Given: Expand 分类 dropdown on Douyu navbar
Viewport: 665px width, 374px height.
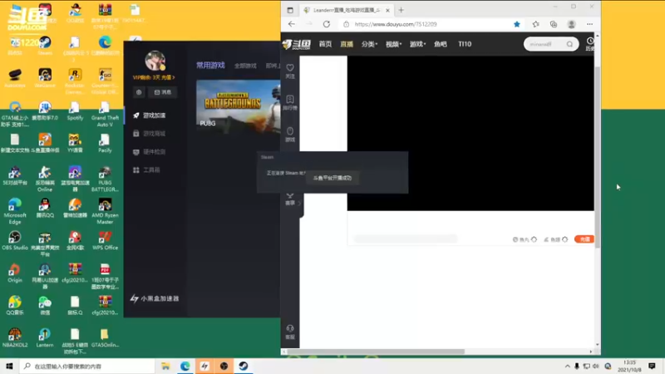Looking at the screenshot, I should (369, 44).
